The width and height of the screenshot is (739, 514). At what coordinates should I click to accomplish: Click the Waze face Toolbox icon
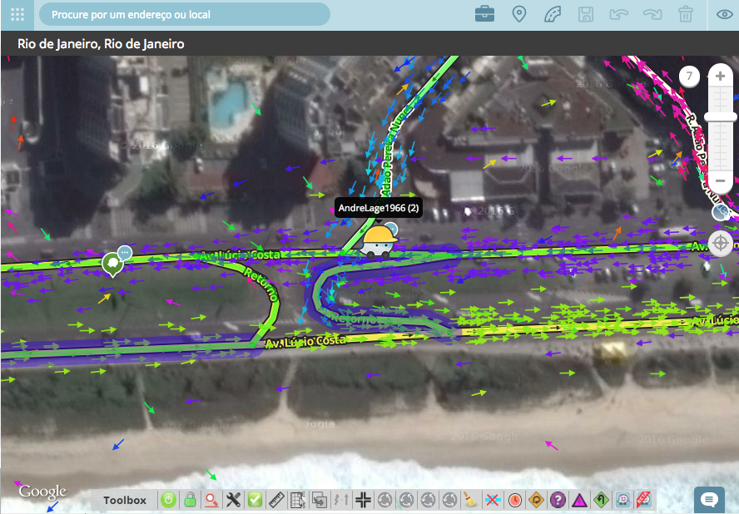point(623,500)
